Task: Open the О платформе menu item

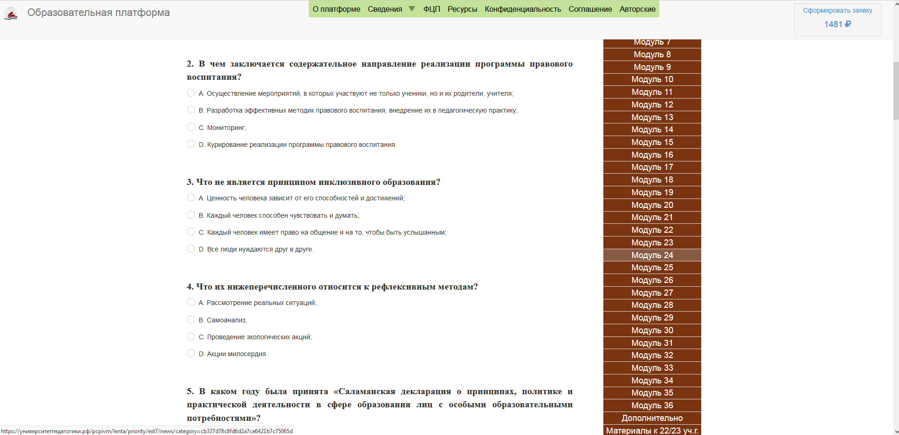Action: point(336,9)
